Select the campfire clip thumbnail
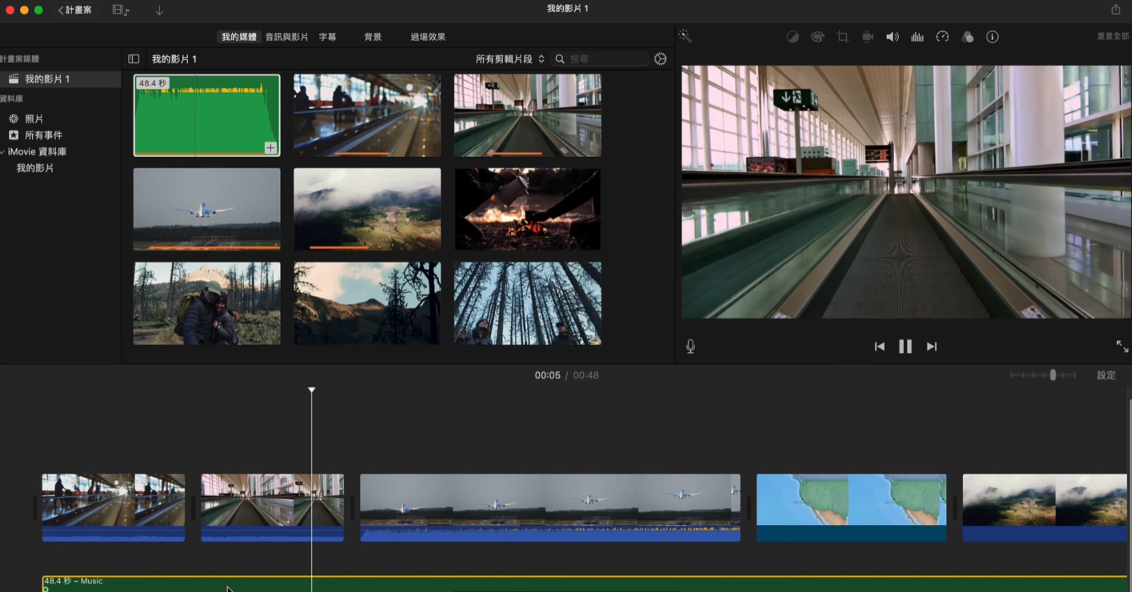This screenshot has width=1132, height=592. pos(527,209)
